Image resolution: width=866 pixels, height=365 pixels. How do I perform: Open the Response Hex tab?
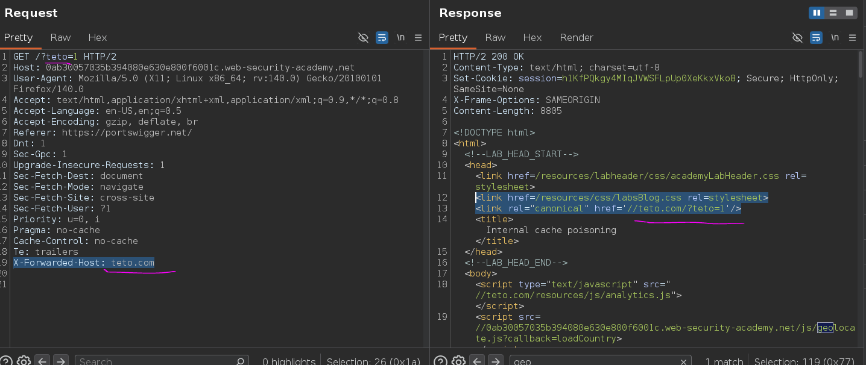533,37
